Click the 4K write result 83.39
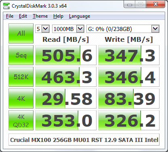 (129, 99)
